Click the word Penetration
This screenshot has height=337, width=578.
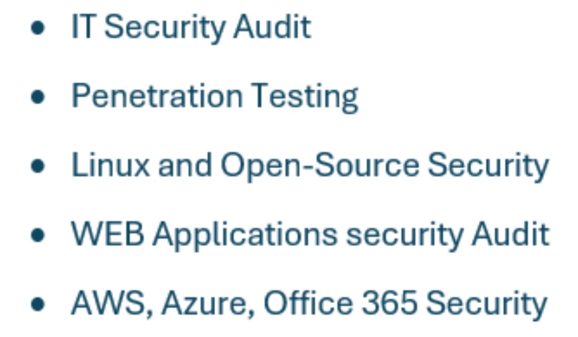click(157, 96)
